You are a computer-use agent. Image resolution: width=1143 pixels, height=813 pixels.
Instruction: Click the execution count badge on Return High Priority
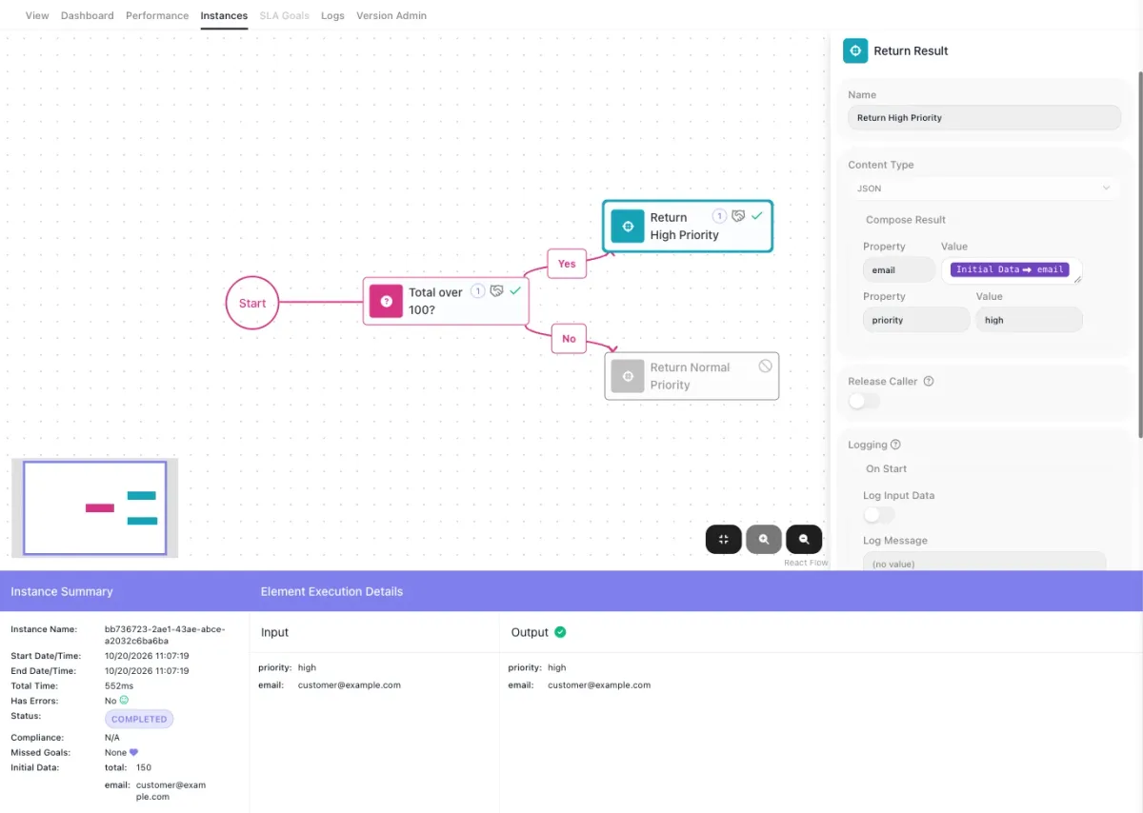click(720, 216)
